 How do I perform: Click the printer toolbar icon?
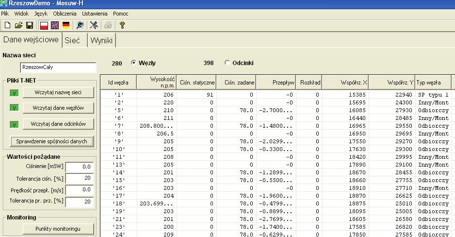click(x=108, y=25)
